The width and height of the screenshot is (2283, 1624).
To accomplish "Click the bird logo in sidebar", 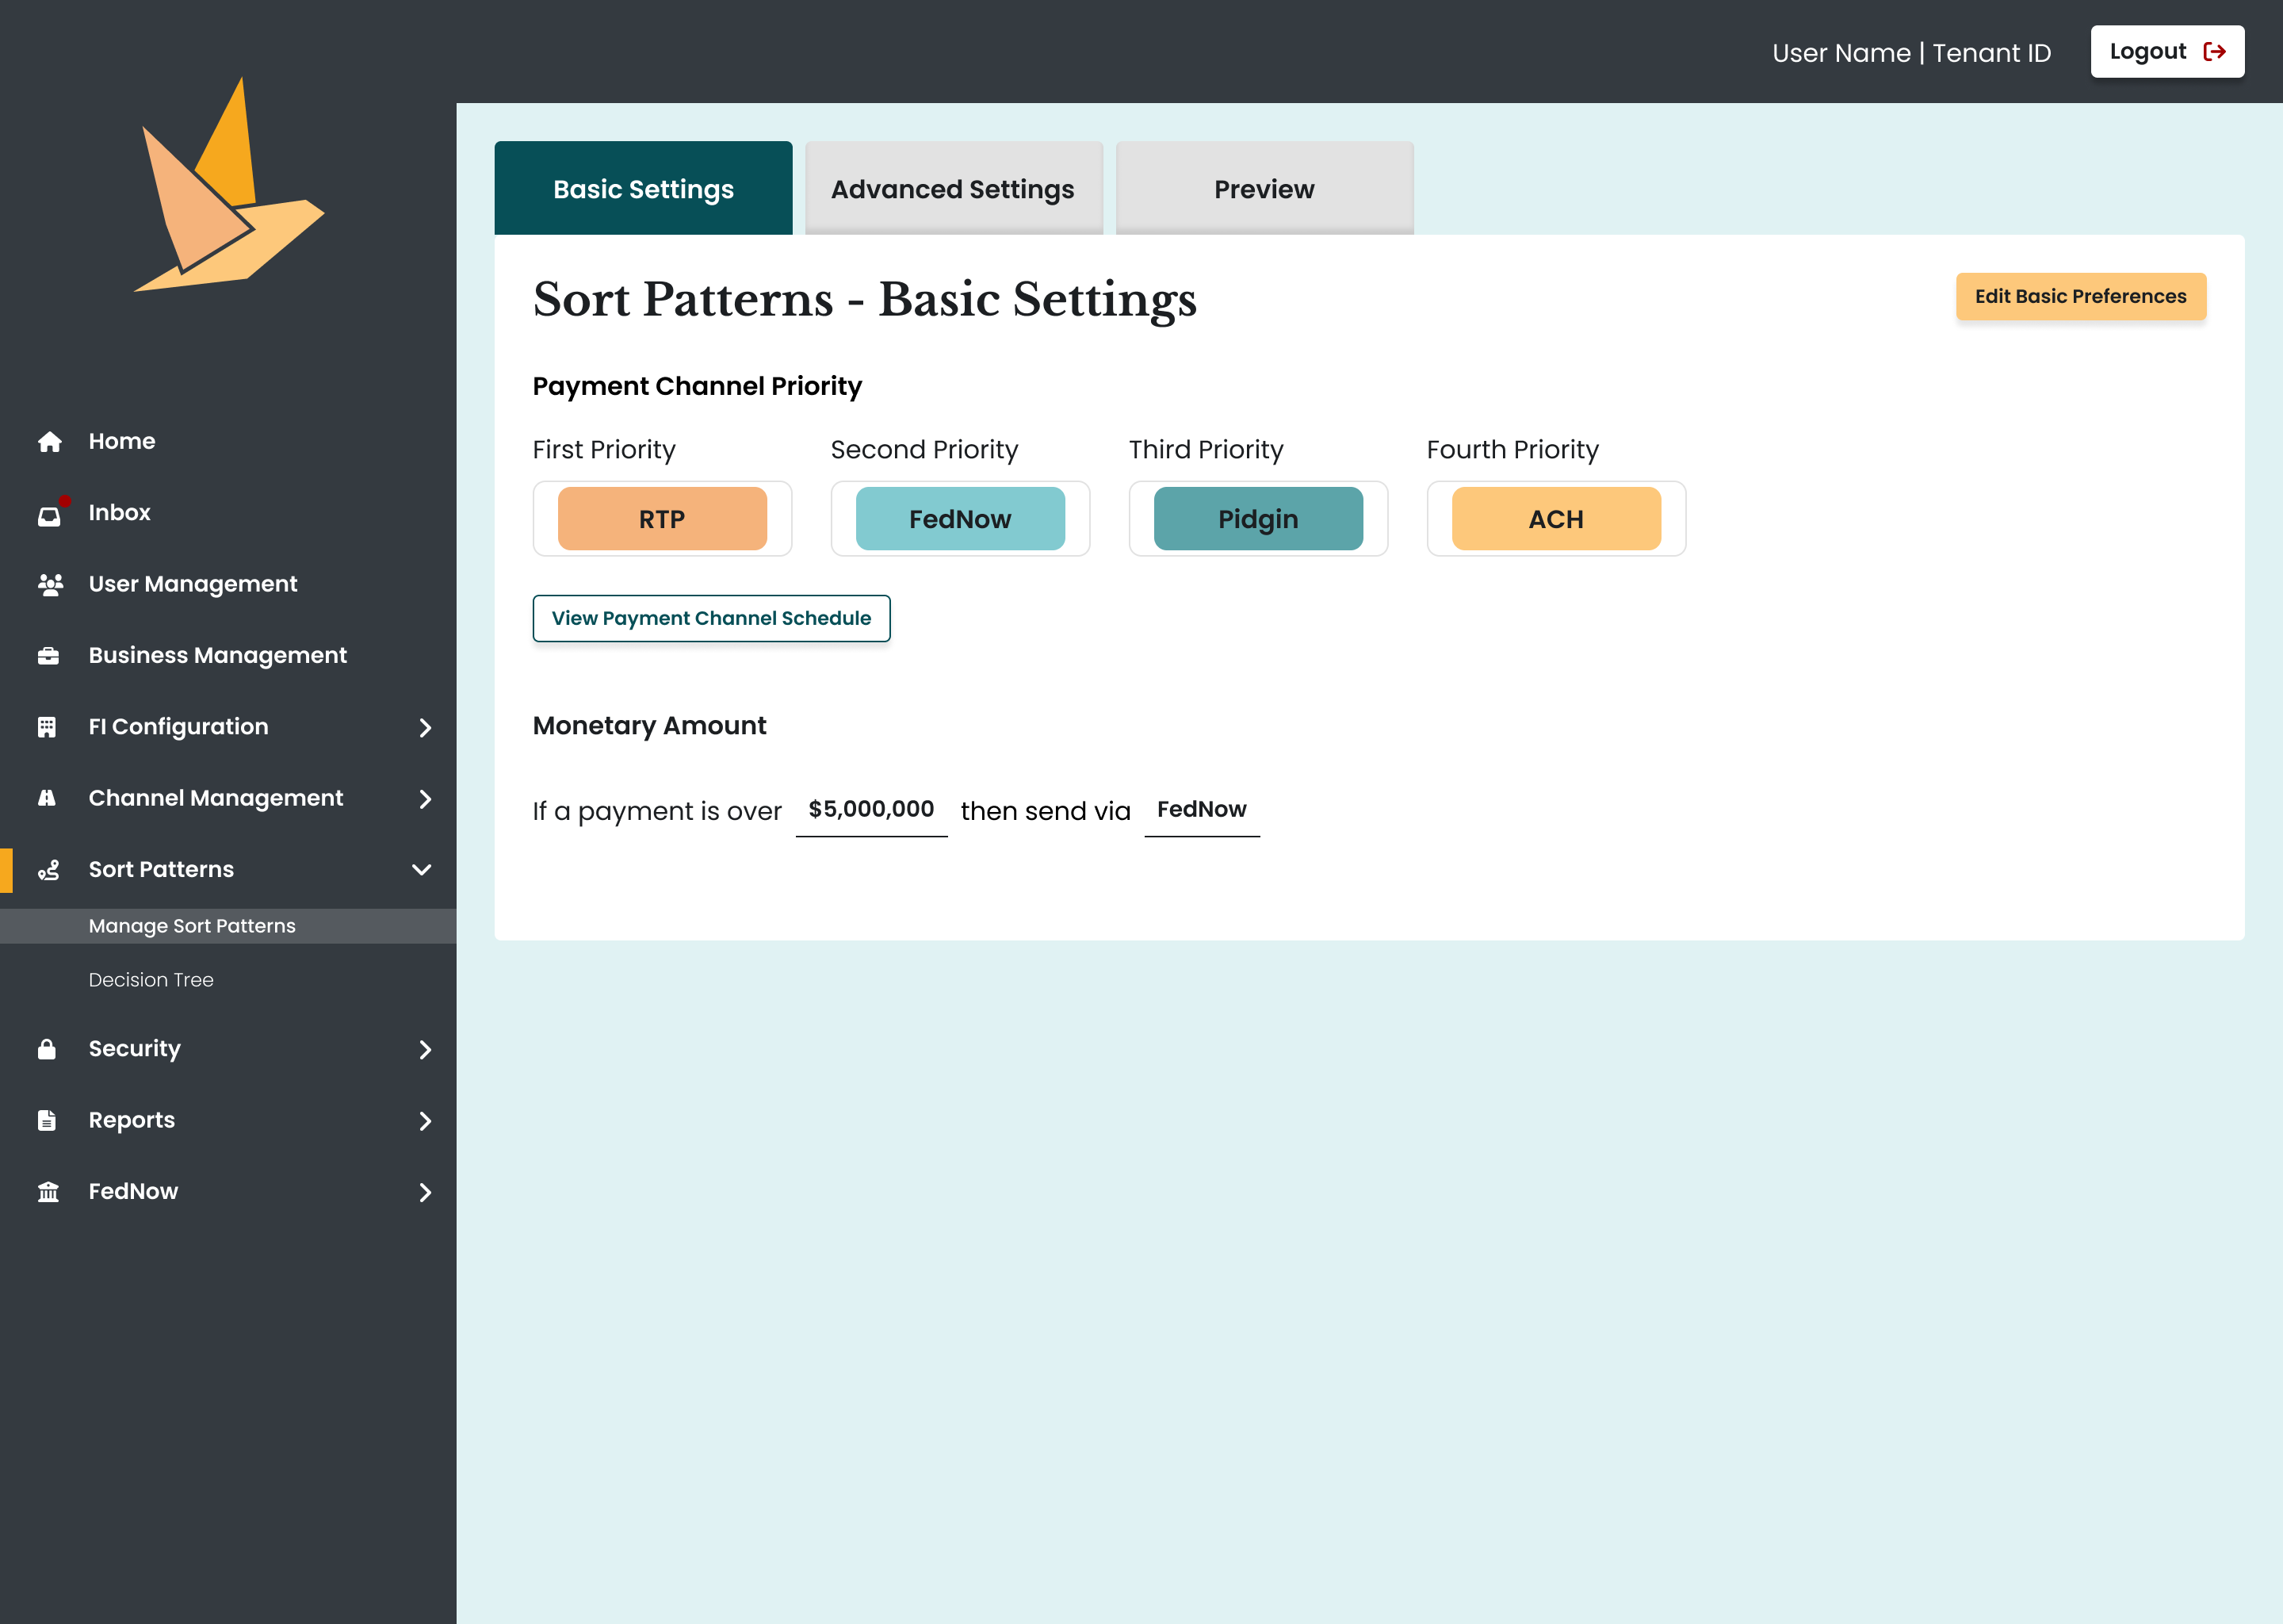I will click(x=229, y=190).
